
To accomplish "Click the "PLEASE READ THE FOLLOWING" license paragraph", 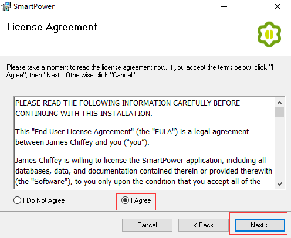I will [128, 108].
